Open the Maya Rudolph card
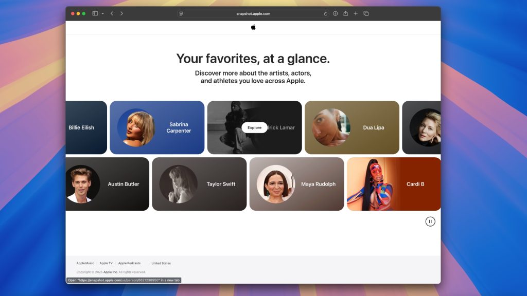 tap(296, 184)
